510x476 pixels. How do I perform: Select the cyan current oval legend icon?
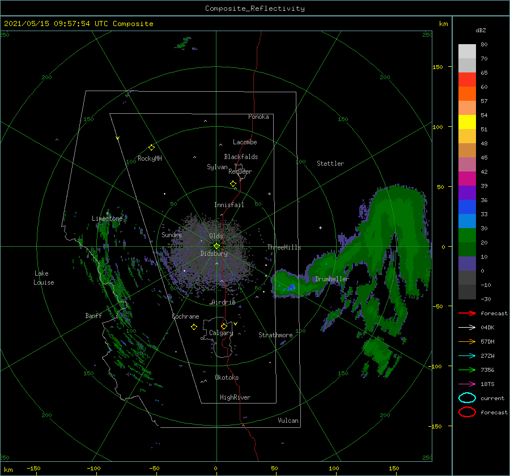coord(467,398)
